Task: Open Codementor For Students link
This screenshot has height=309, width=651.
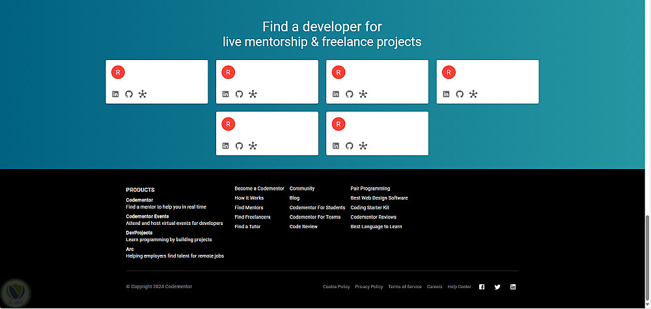Action: [x=317, y=207]
